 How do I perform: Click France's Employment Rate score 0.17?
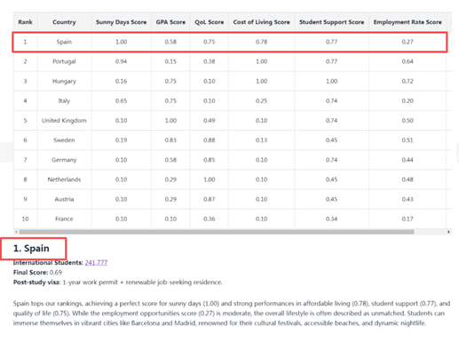[x=408, y=219]
